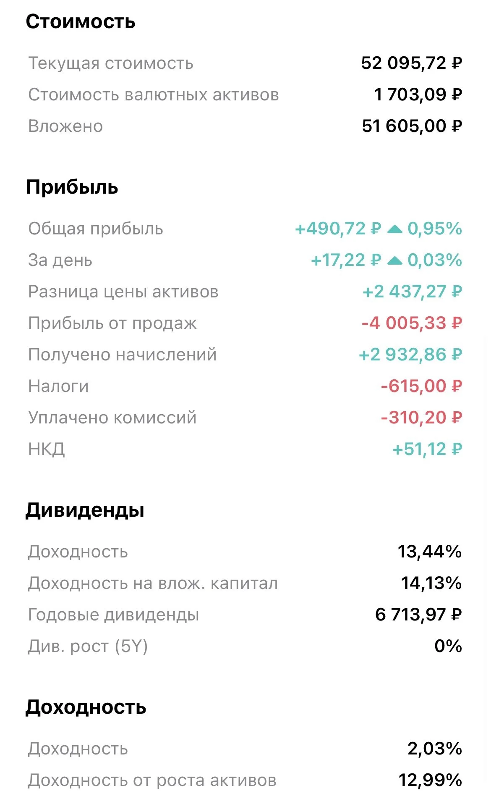Screen dimensions: 491x799
Task: Tap the 52 095,72 ₽ value
Action: (x=411, y=63)
